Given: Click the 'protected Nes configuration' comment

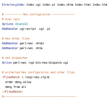Looking at the screenshot, I should click(x=38, y=72).
